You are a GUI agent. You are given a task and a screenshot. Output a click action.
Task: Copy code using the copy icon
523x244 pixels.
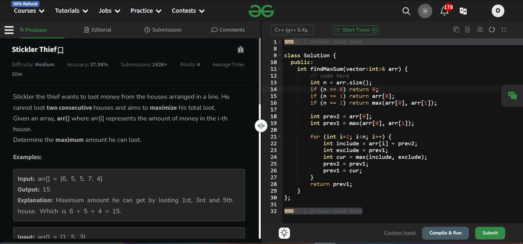pos(456,30)
